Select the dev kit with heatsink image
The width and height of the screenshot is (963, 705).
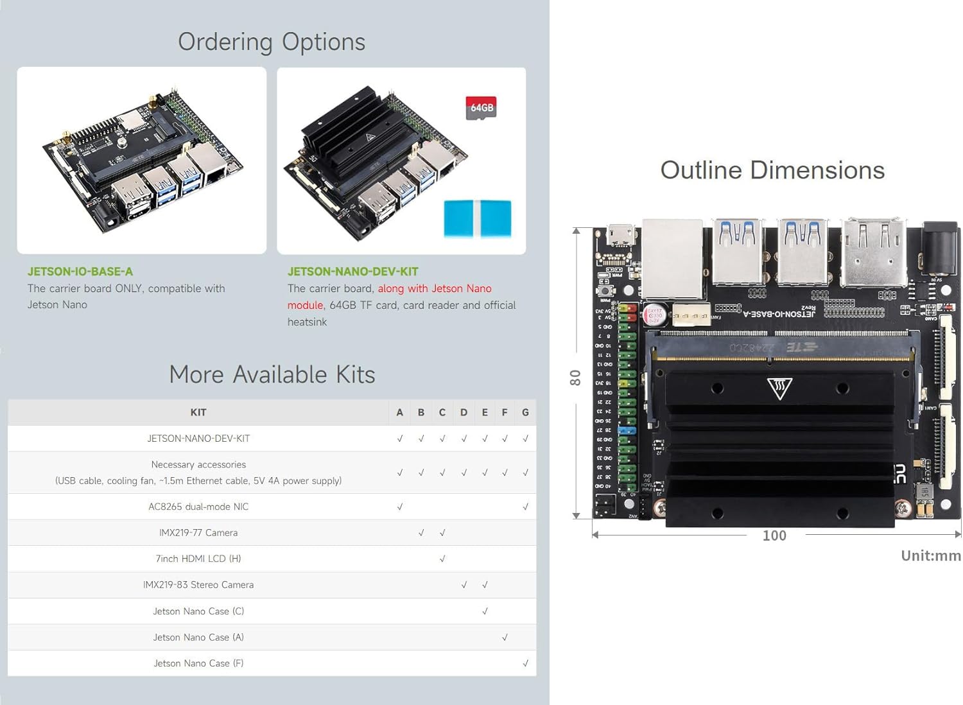[379, 164]
